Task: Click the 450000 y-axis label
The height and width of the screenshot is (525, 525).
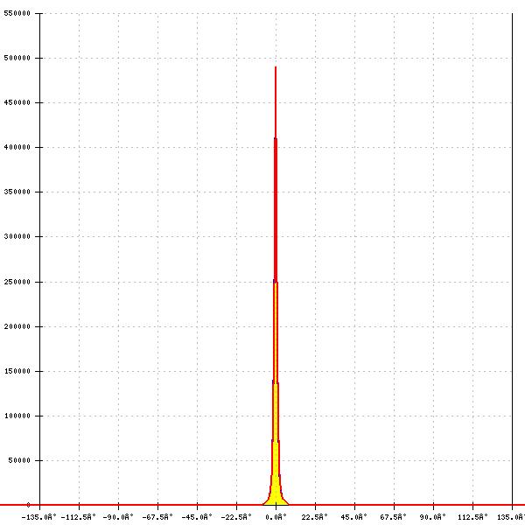Action: pyautogui.click(x=17, y=102)
